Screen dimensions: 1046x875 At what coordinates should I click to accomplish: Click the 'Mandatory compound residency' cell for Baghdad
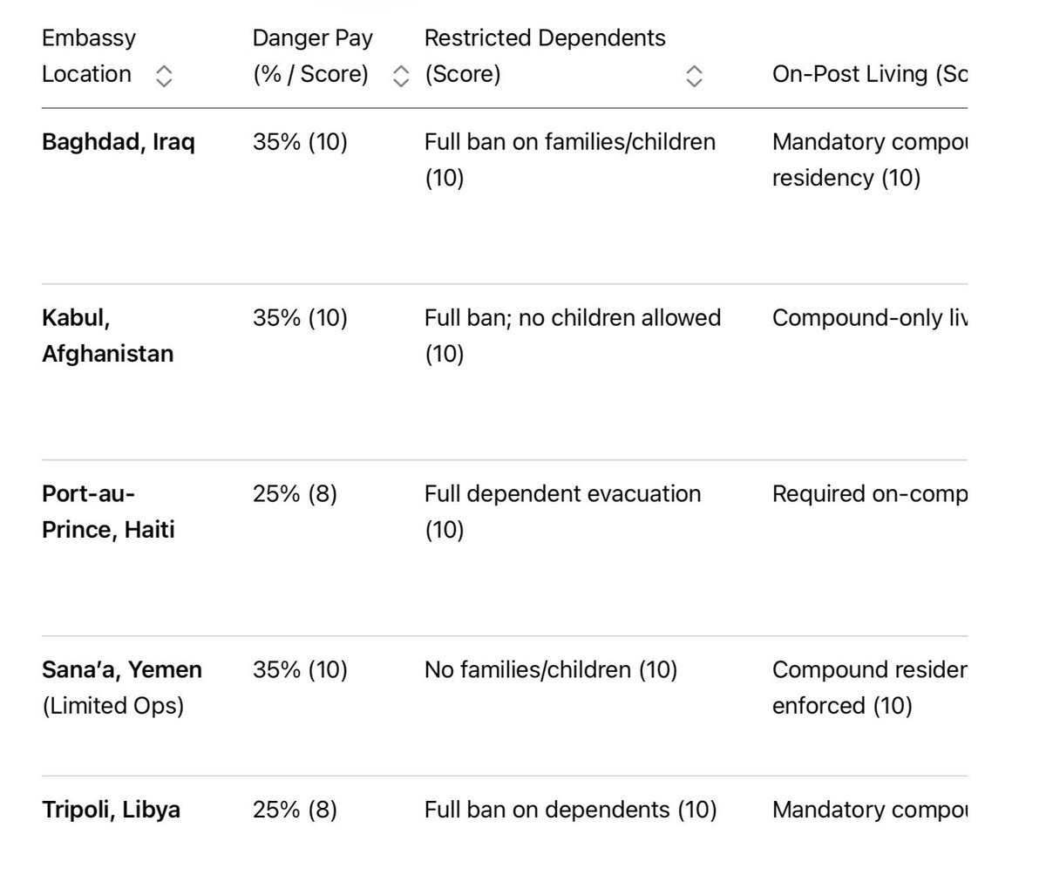(x=870, y=159)
